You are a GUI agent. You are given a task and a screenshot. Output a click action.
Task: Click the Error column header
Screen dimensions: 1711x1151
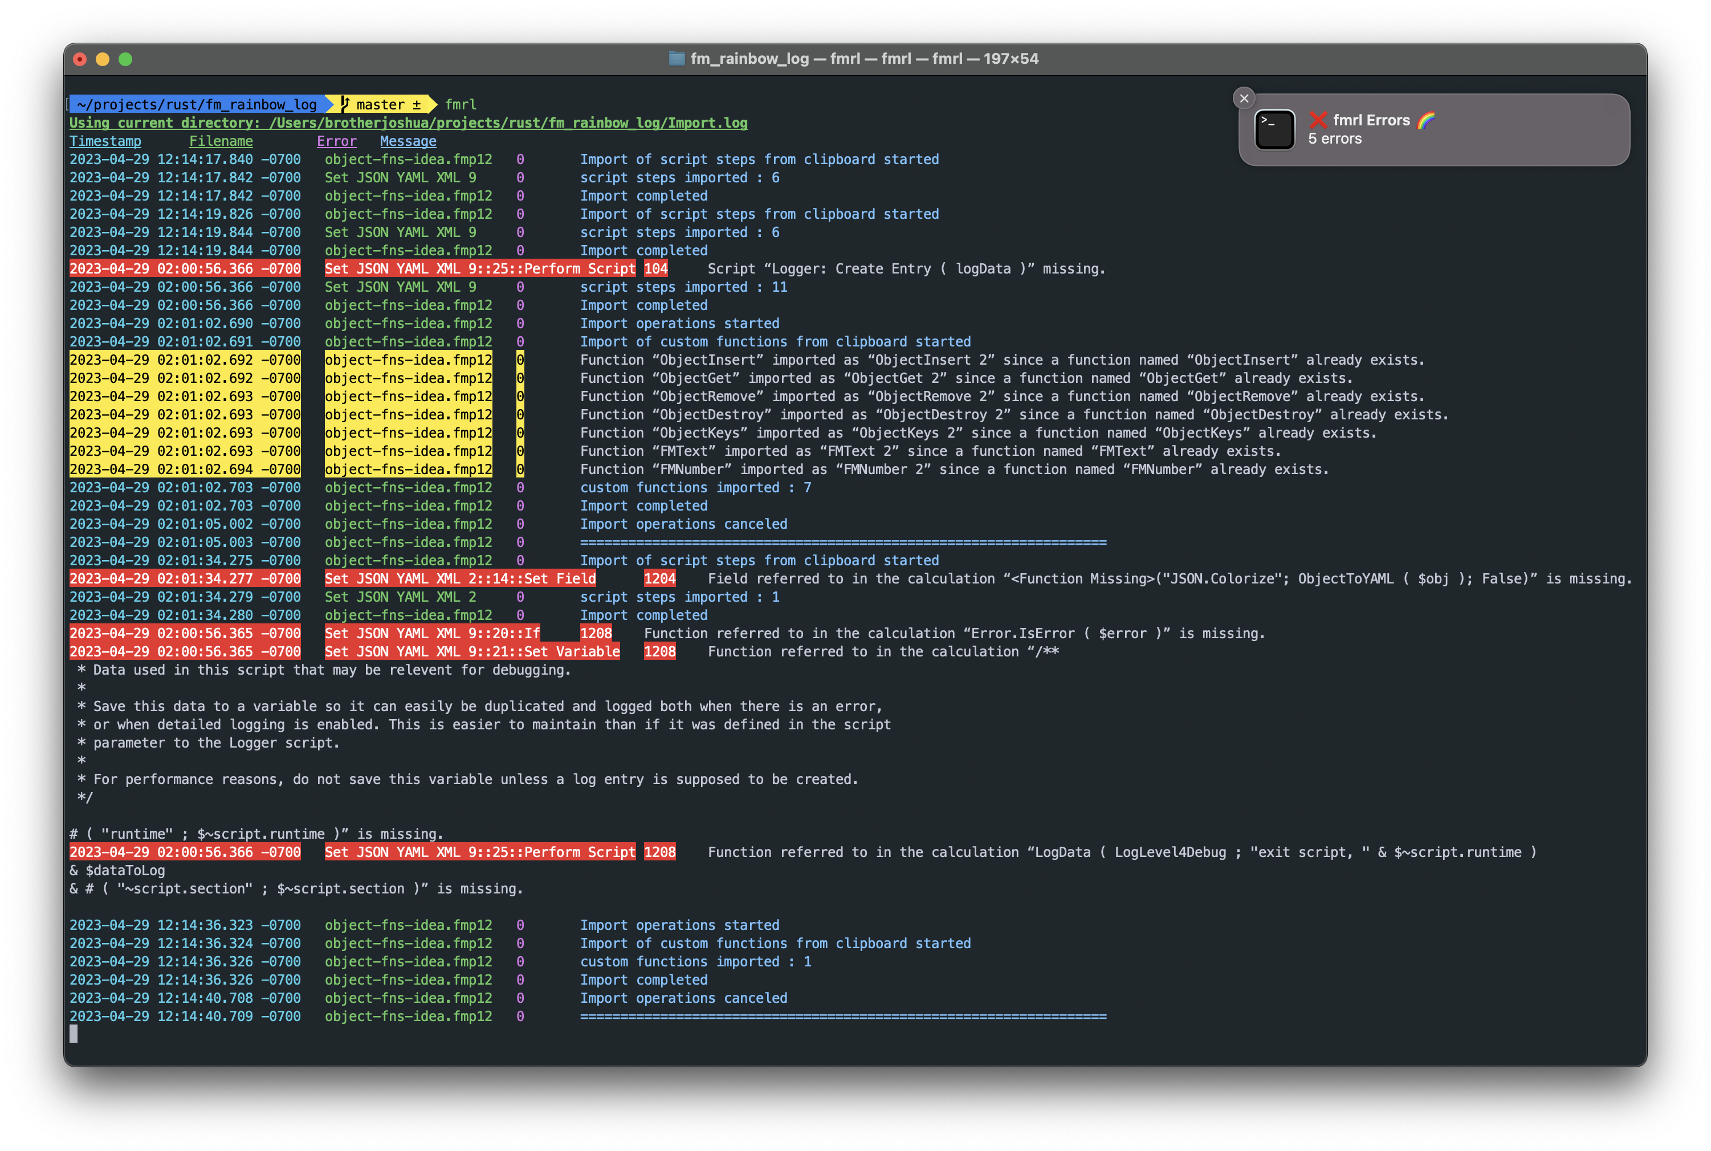336,141
